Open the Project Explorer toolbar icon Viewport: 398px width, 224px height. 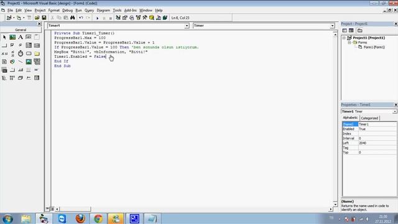pos(118,18)
